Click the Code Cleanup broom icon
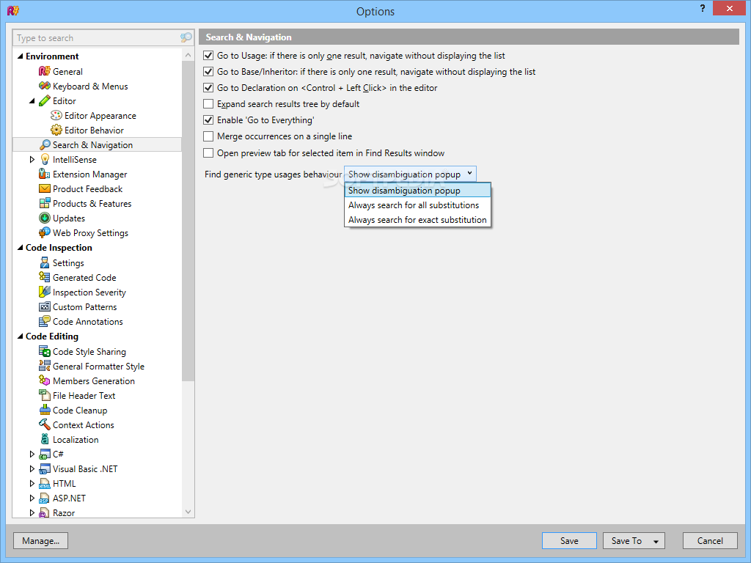Screen dimensions: 751x563 click(44, 410)
